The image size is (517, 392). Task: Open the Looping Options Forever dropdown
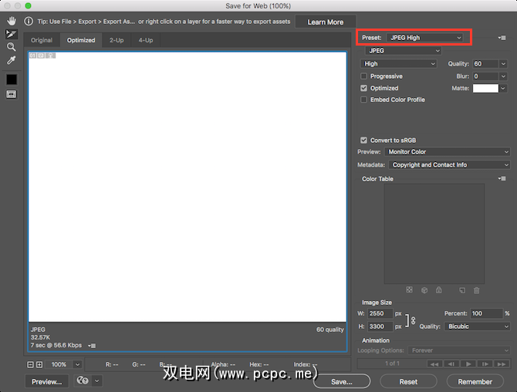(x=459, y=350)
